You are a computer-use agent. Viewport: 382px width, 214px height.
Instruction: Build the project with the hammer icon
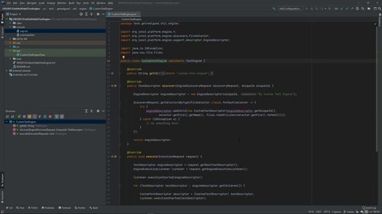click(273, 8)
